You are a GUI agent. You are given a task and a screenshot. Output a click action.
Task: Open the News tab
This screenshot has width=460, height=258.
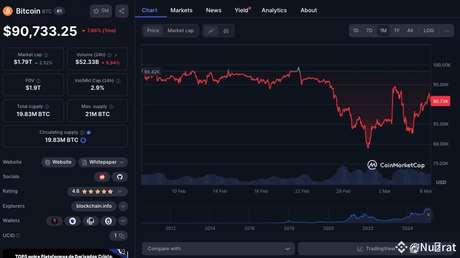coord(214,10)
